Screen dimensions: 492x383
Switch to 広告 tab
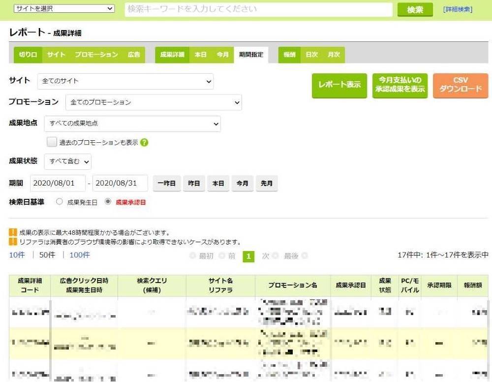point(134,55)
